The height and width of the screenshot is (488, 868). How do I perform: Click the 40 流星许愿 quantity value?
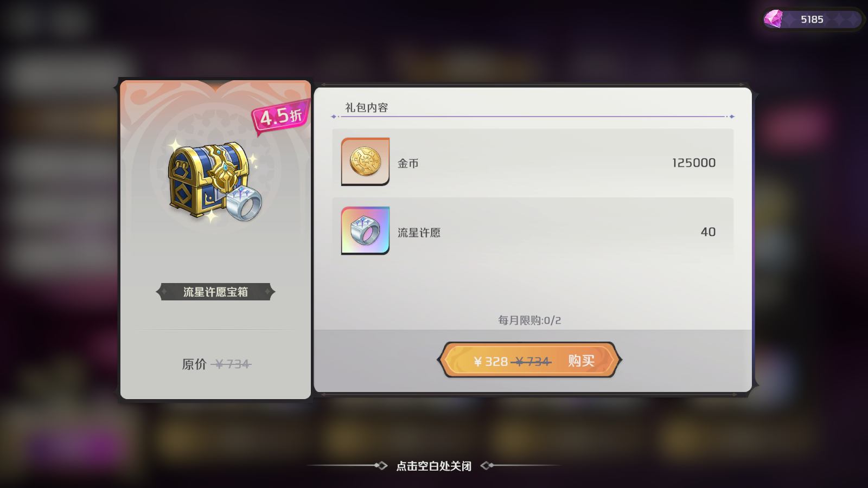point(708,232)
